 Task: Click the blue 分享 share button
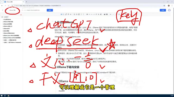[x=163, y=10]
